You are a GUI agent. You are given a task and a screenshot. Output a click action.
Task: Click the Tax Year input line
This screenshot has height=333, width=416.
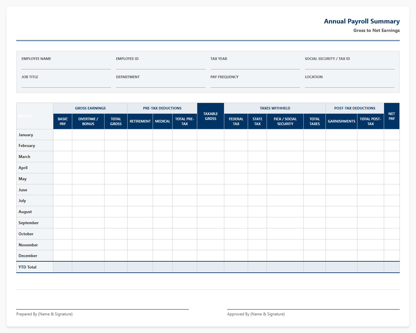pyautogui.click(x=255, y=66)
